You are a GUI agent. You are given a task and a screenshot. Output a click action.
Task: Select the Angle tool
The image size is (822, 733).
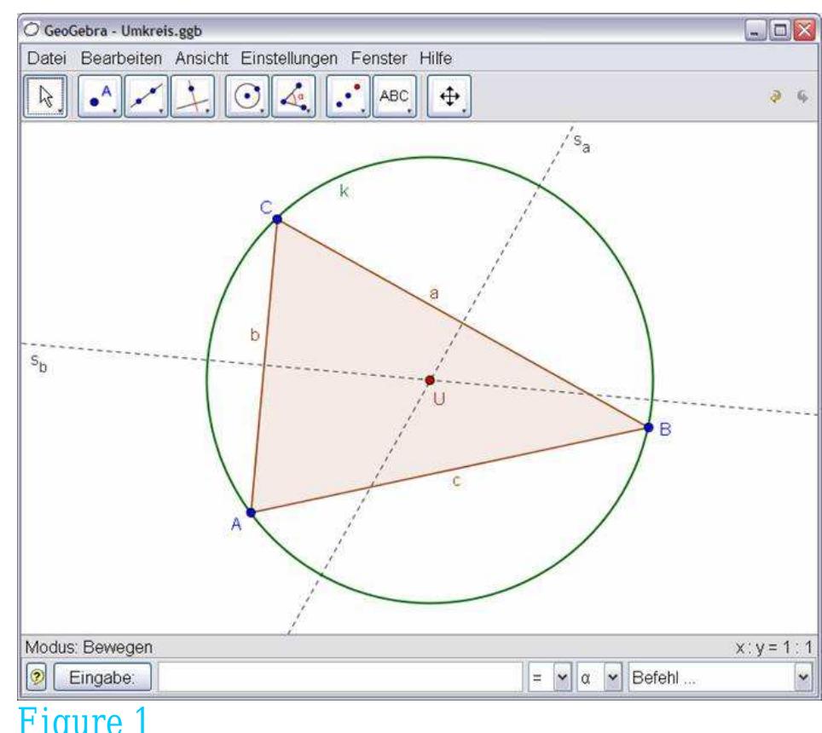point(293,96)
